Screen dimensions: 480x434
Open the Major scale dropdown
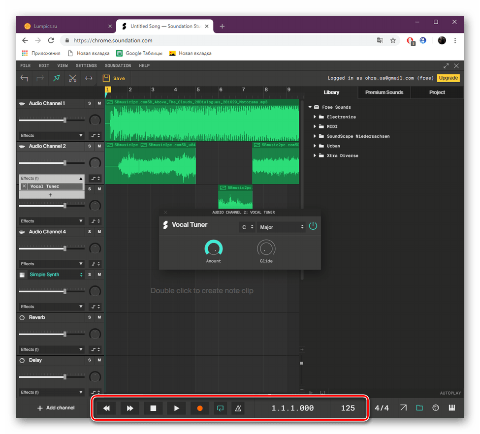pyautogui.click(x=281, y=227)
